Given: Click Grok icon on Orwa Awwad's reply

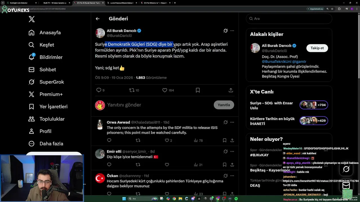Looking at the screenshot, I should (225, 122).
